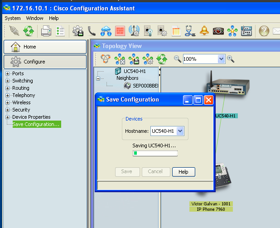Click the Help button in Save Configuration dialog
Screen dimensions: 280x228
tap(183, 172)
